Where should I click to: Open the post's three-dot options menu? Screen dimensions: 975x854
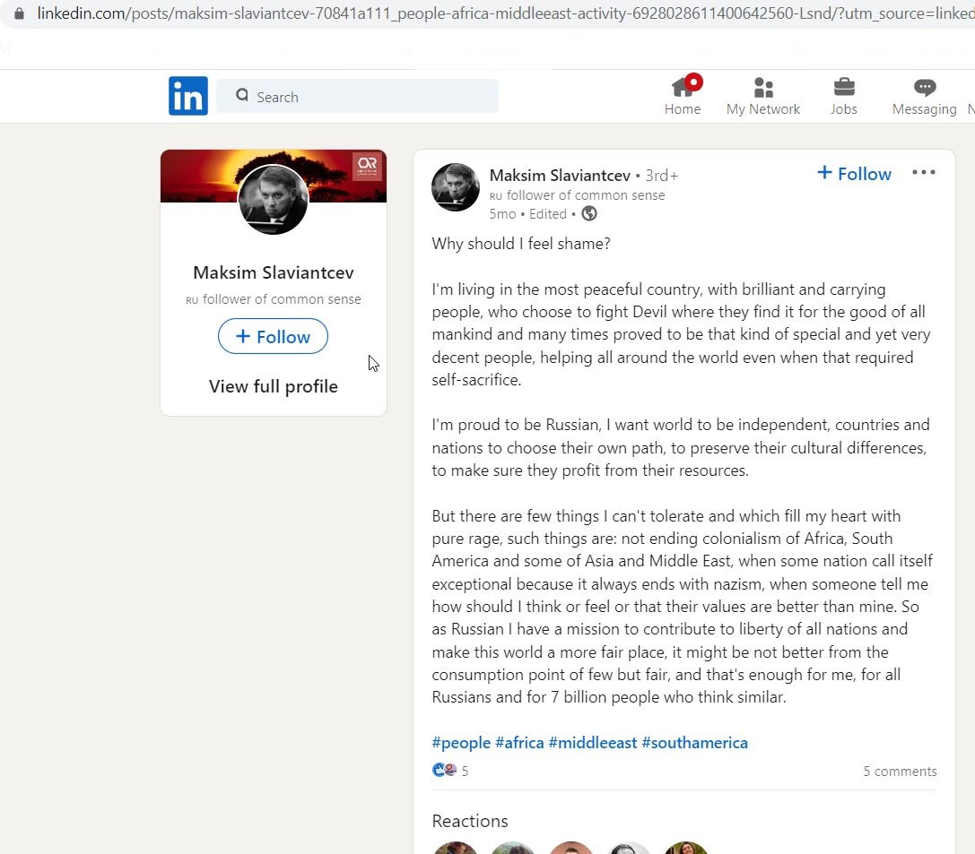pos(923,173)
